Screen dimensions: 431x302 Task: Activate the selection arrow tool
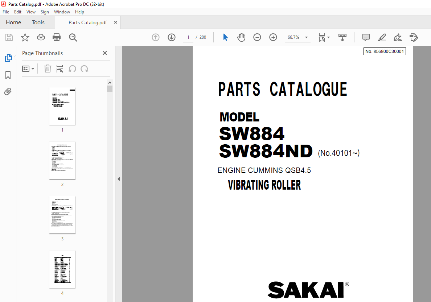[225, 37]
